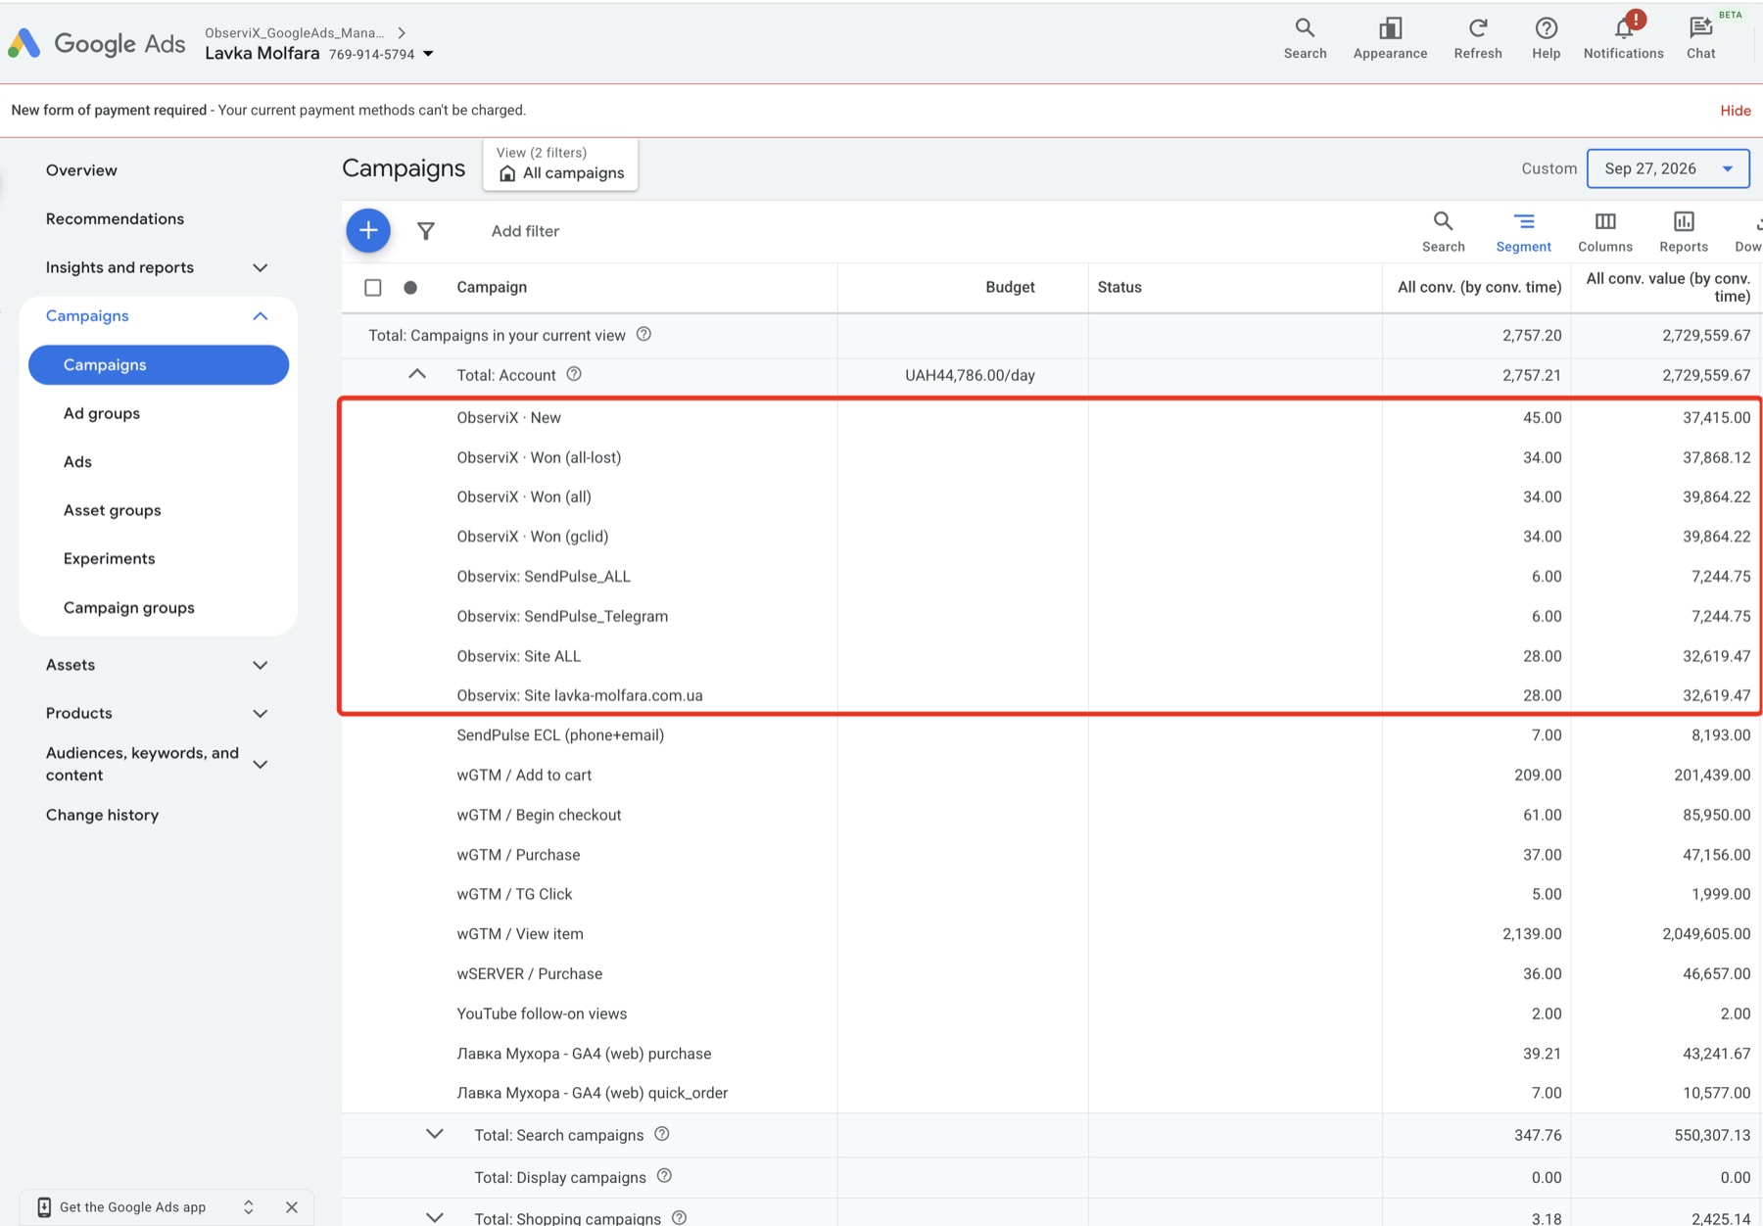Open the Overview page
The image size is (1763, 1226).
(x=81, y=170)
